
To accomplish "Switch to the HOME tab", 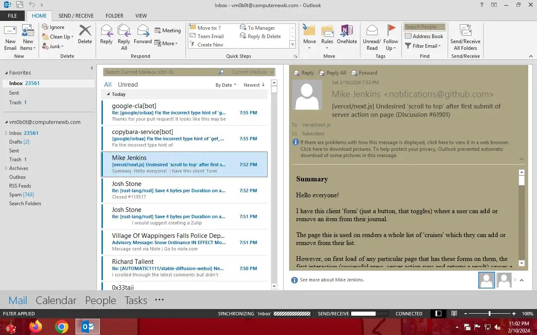I will (x=39, y=15).
